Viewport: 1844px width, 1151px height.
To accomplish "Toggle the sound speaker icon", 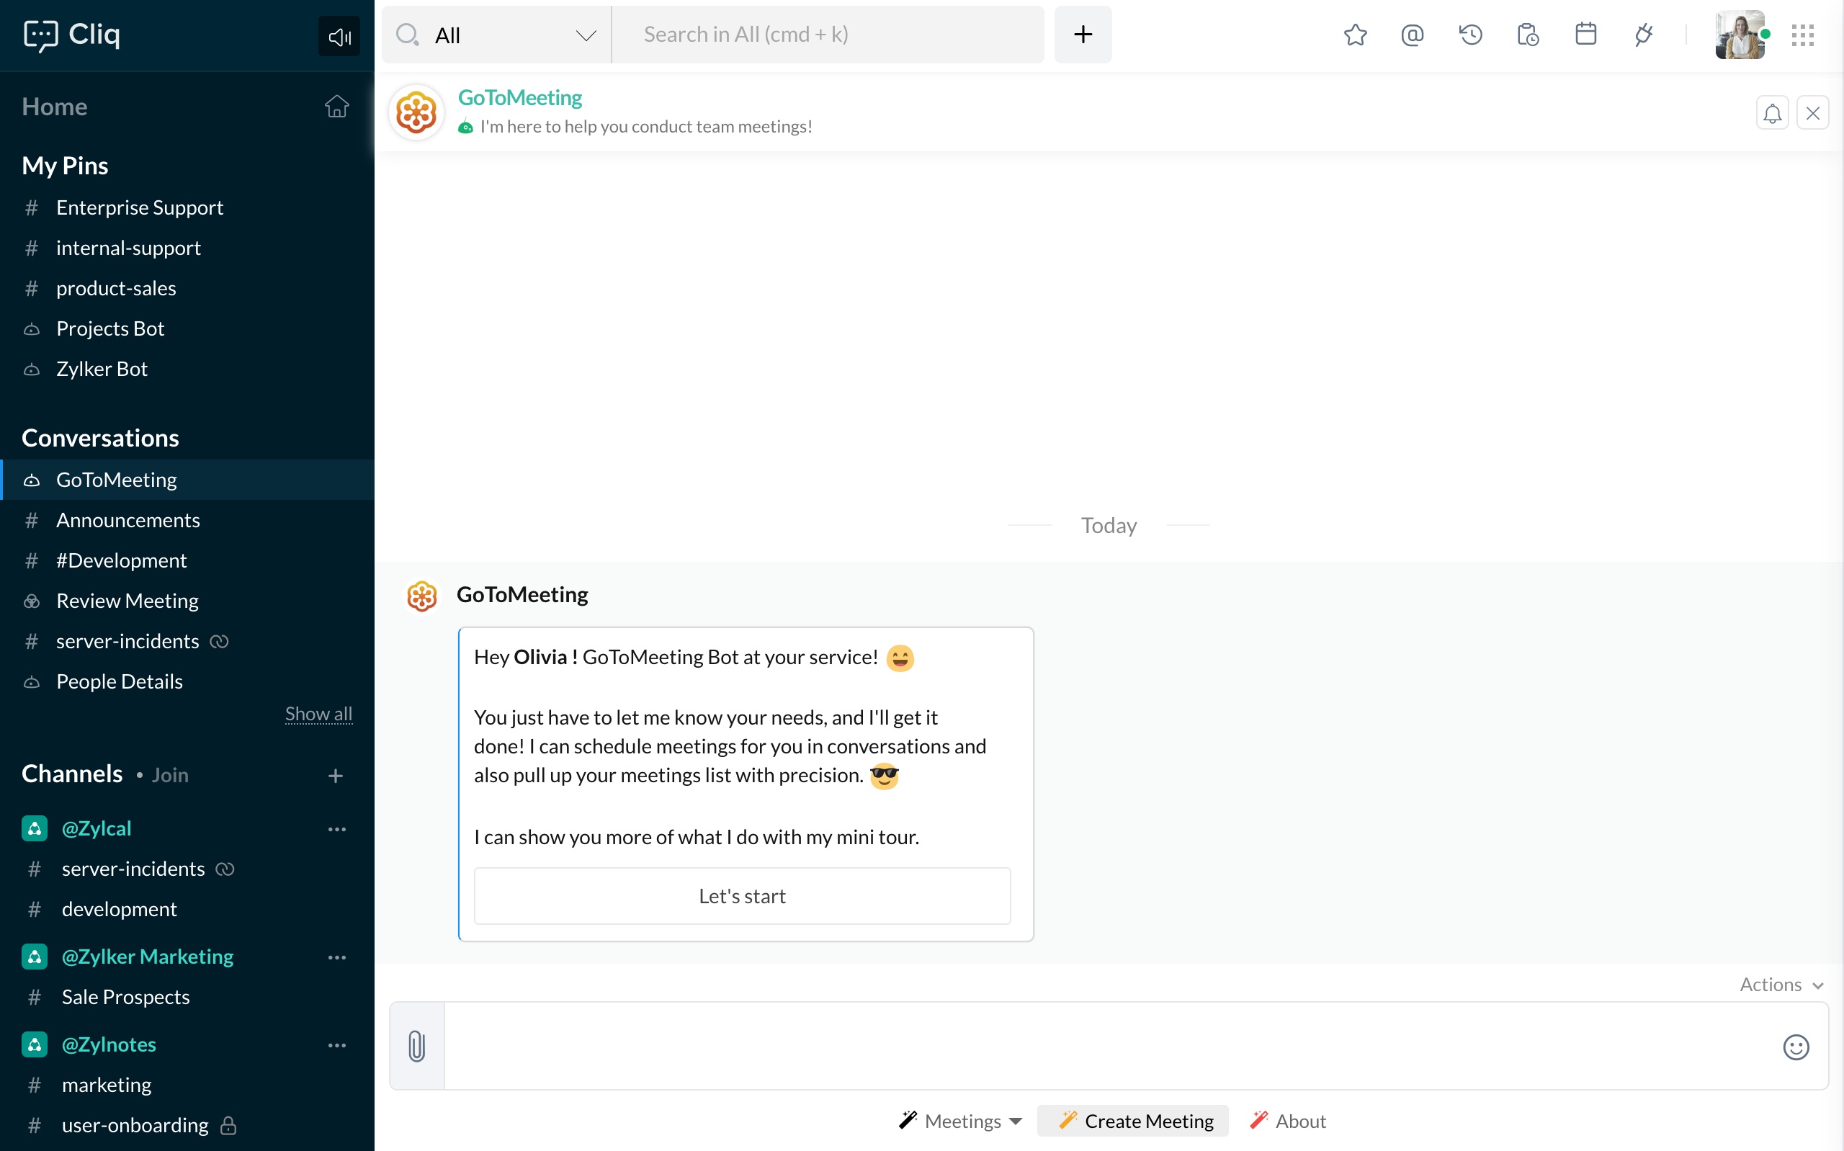I will point(339,36).
